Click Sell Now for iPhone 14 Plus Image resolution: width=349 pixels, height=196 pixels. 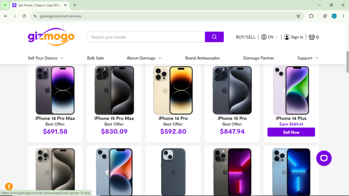pyautogui.click(x=291, y=132)
